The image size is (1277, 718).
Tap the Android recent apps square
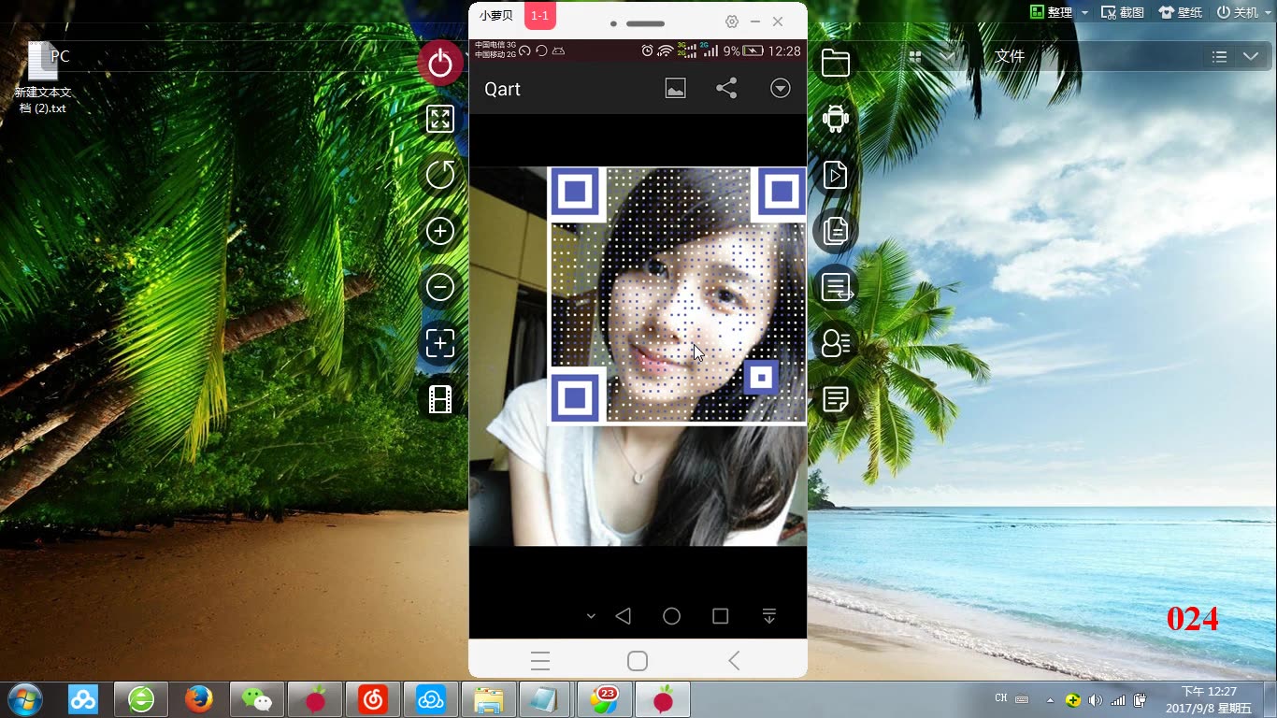720,616
